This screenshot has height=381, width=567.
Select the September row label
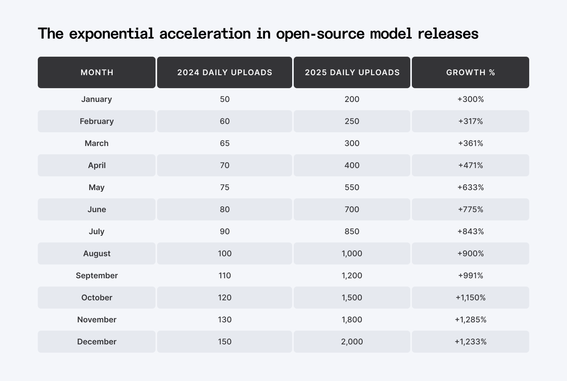click(96, 276)
